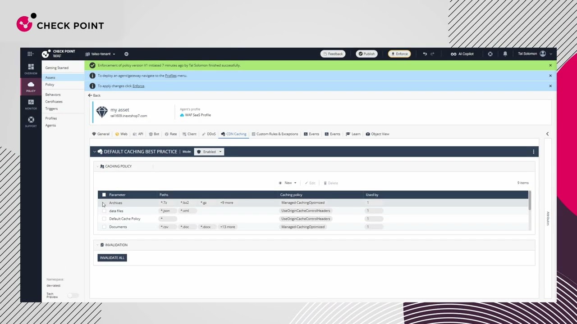The width and height of the screenshot is (577, 324).
Task: Switch to the Bot tab
Action: pyautogui.click(x=154, y=134)
